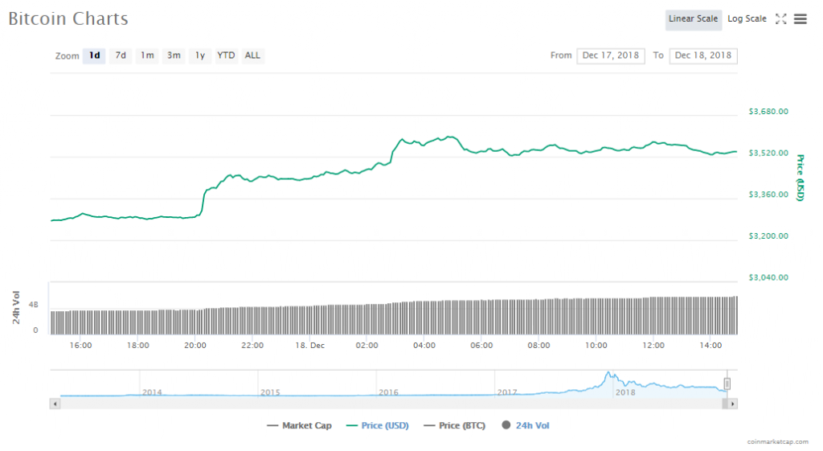This screenshot has width=823, height=451.
Task: Choose the 1y zoom option
Action: coord(200,55)
